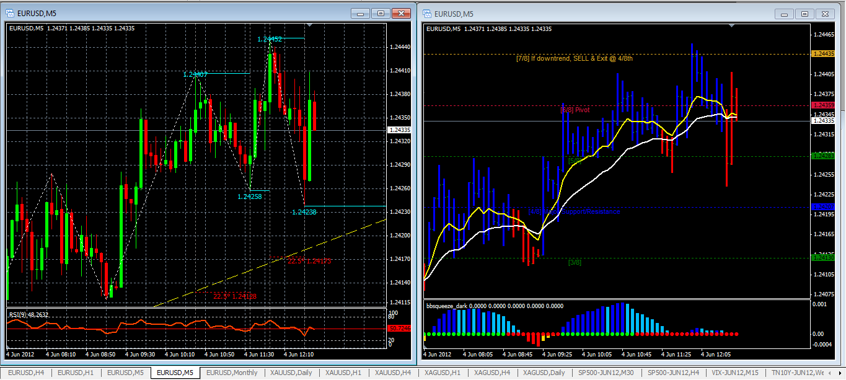Open the XAUUSD,Daily chart tab

coord(291,373)
